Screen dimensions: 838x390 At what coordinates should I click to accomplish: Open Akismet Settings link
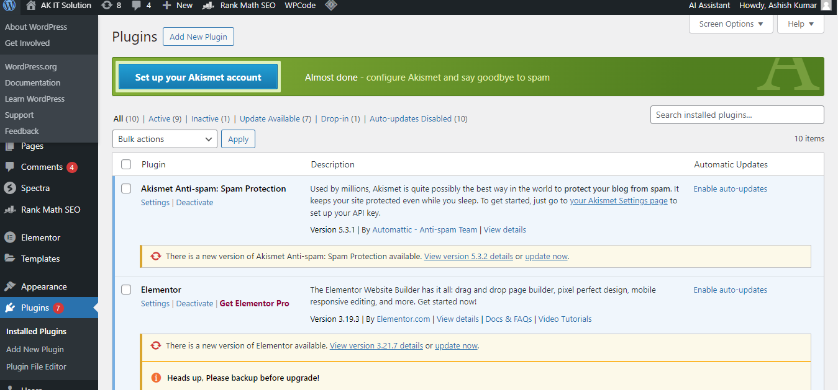click(x=155, y=202)
